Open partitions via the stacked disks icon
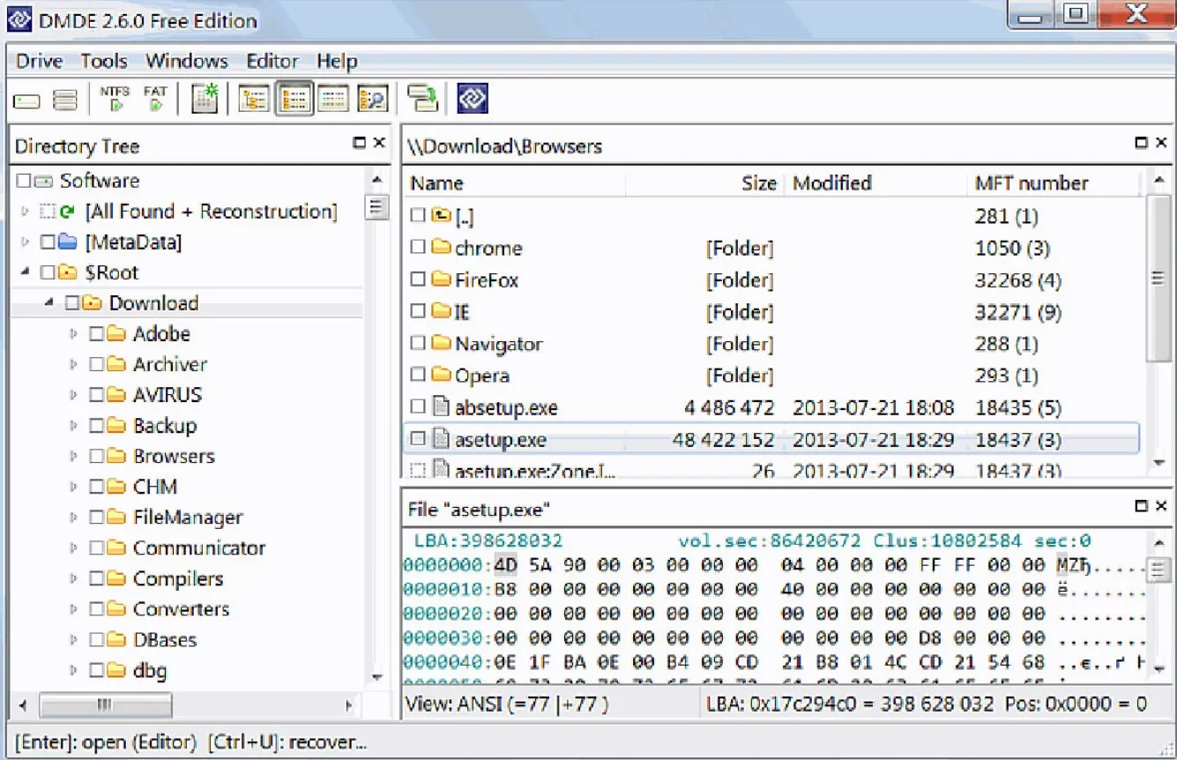The height and width of the screenshot is (760, 1177). [x=65, y=101]
